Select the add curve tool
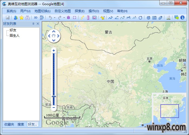Screen dimensions: 189x135 tap(123, 18)
